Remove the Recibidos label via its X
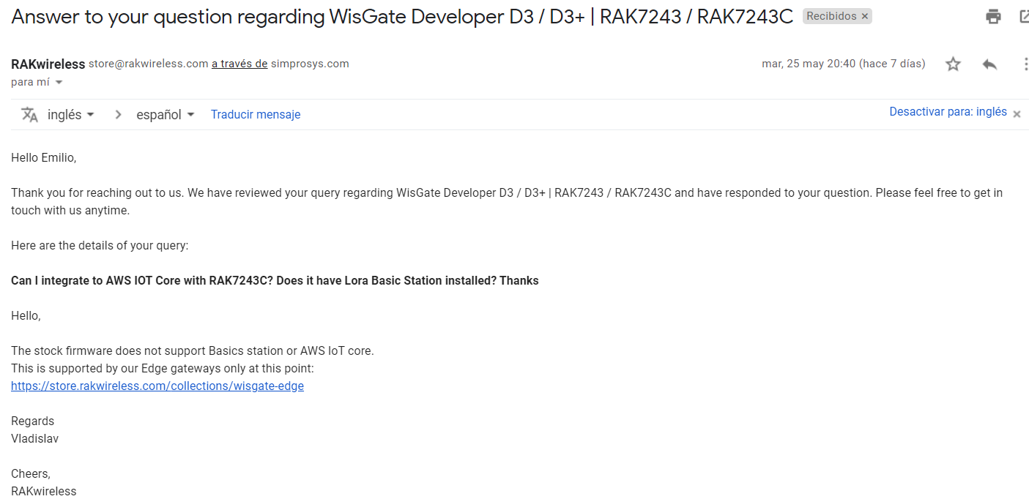 [864, 16]
